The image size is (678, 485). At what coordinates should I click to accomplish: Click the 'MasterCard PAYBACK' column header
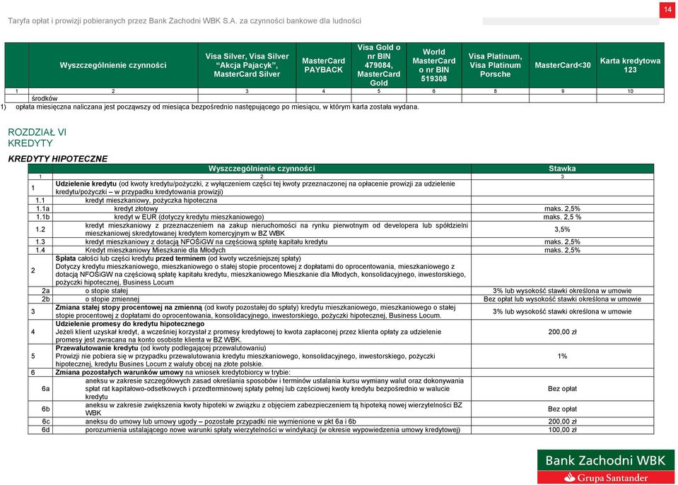pos(323,65)
